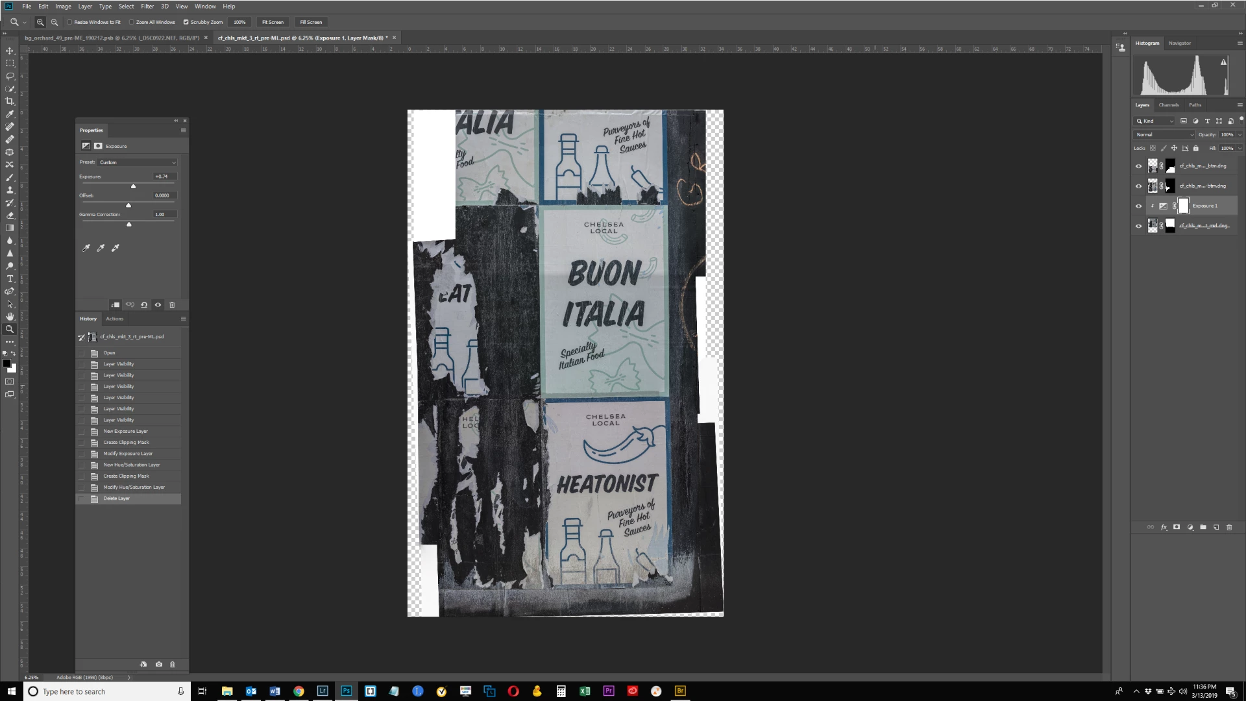1246x701 pixels.
Task: Click the Exposure slider handle
Action: coord(134,186)
